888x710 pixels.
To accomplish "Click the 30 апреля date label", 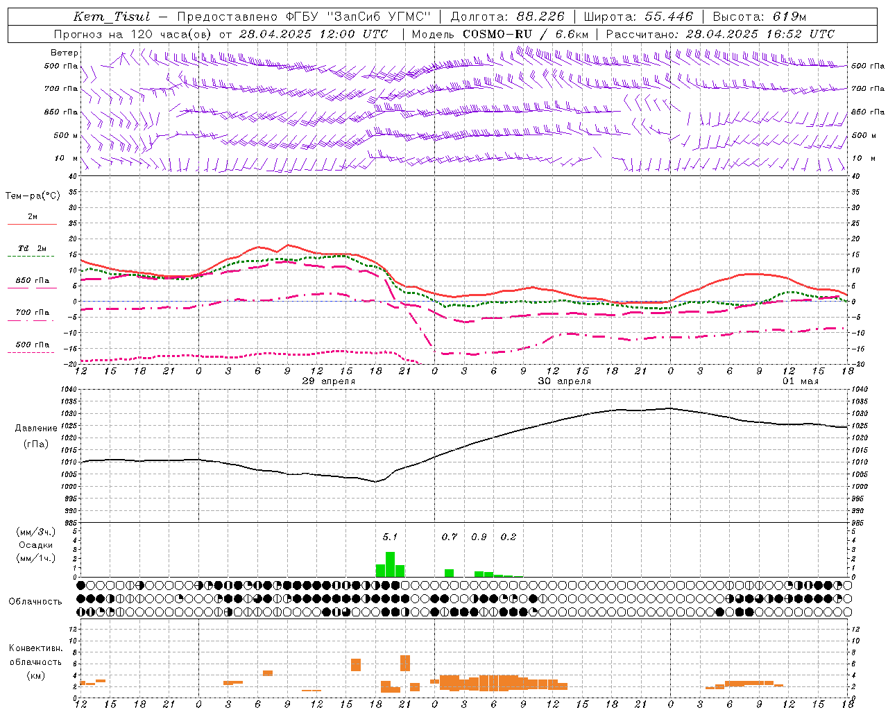I will coord(565,381).
